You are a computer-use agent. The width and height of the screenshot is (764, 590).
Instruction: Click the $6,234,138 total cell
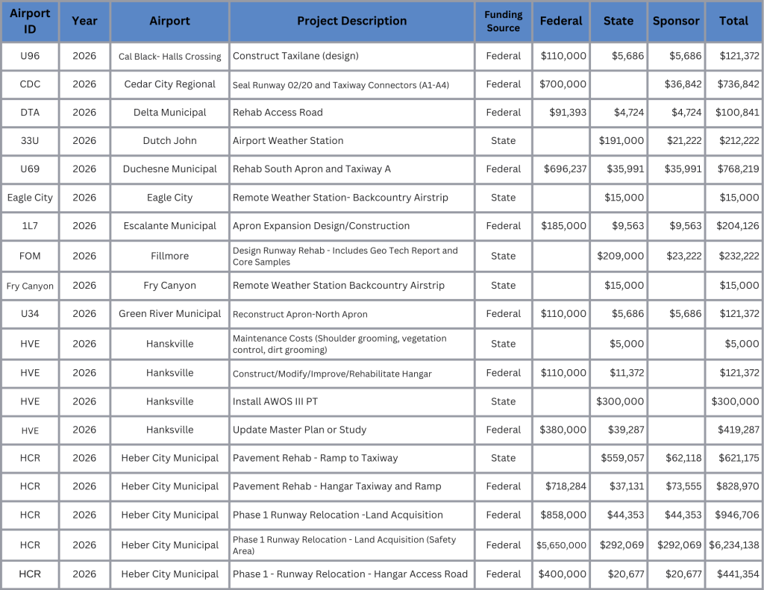(x=733, y=545)
